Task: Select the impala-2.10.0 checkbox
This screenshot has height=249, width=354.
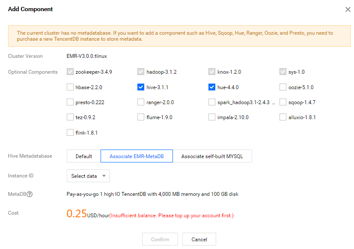Action: (x=212, y=117)
